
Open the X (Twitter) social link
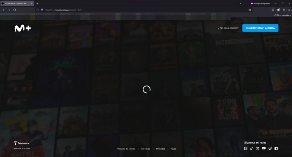(x=258, y=149)
